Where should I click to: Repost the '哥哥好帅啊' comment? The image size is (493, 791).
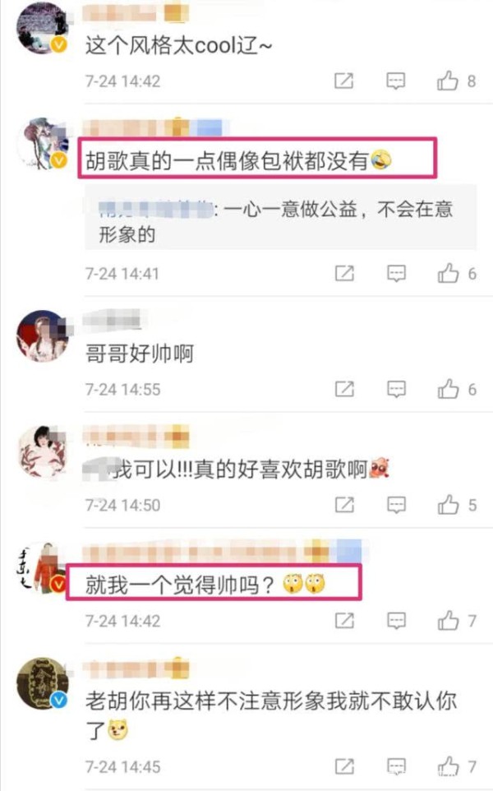point(344,389)
